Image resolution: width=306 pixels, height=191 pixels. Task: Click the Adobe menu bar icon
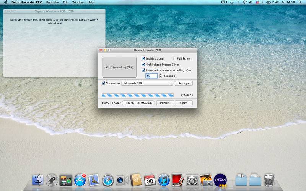224,2
